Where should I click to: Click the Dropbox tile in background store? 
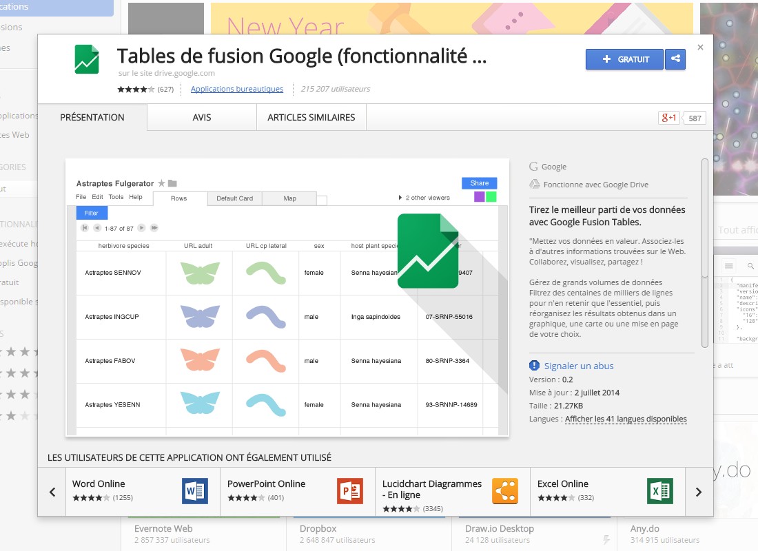pyautogui.click(x=369, y=534)
